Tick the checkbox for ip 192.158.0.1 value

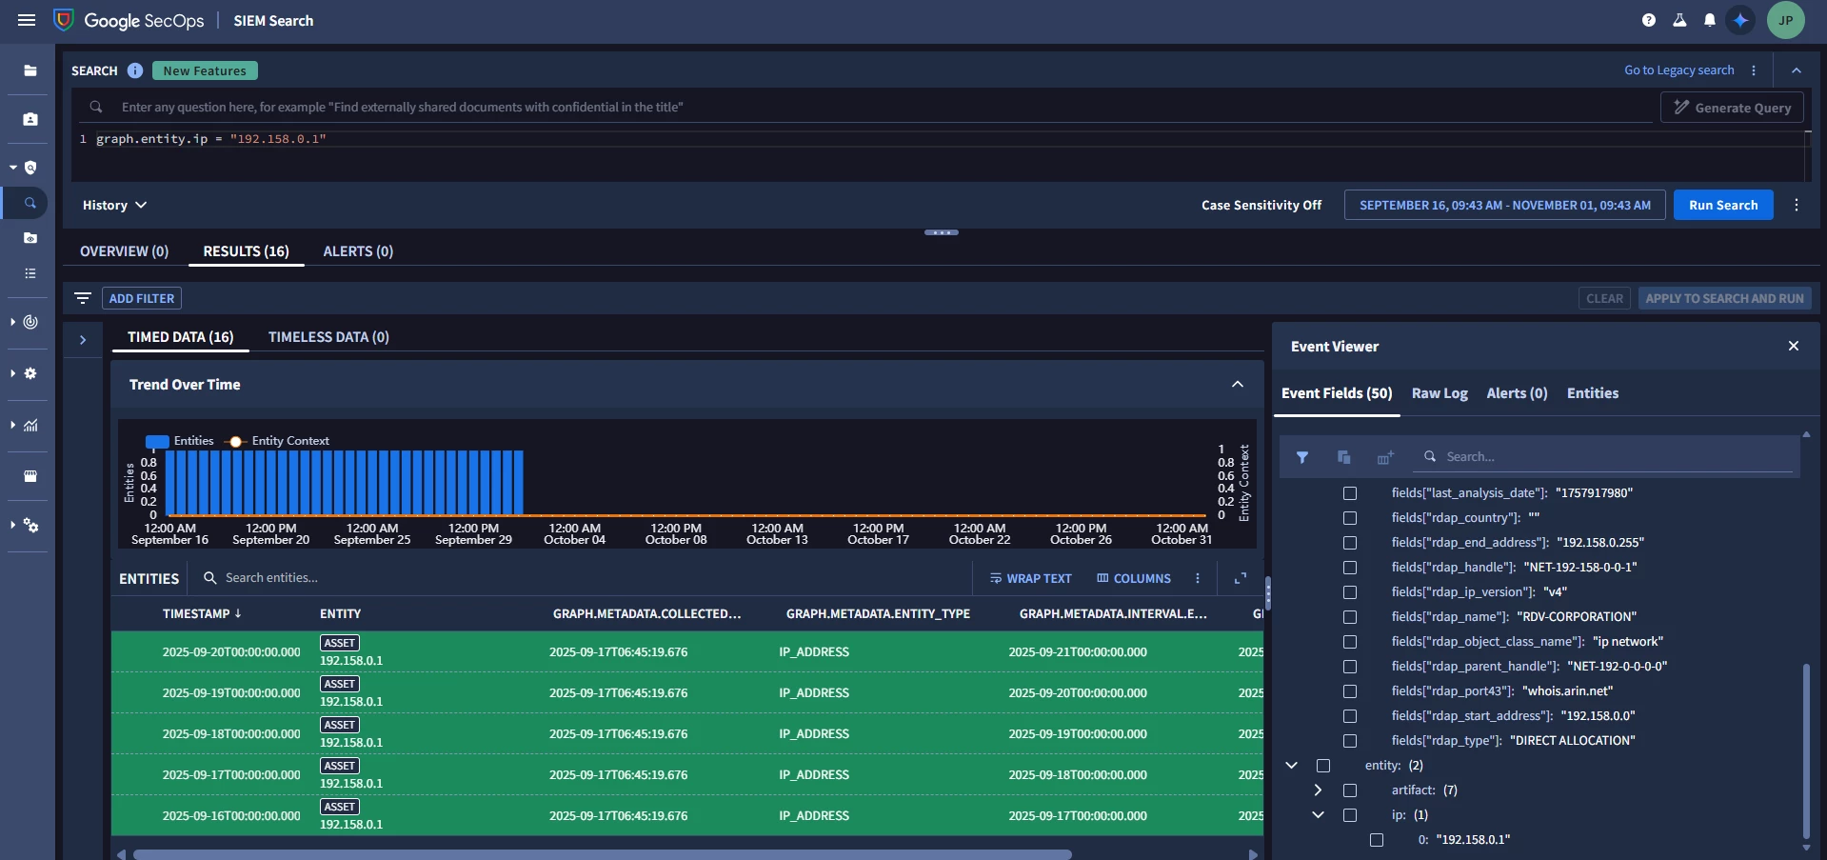(1377, 840)
